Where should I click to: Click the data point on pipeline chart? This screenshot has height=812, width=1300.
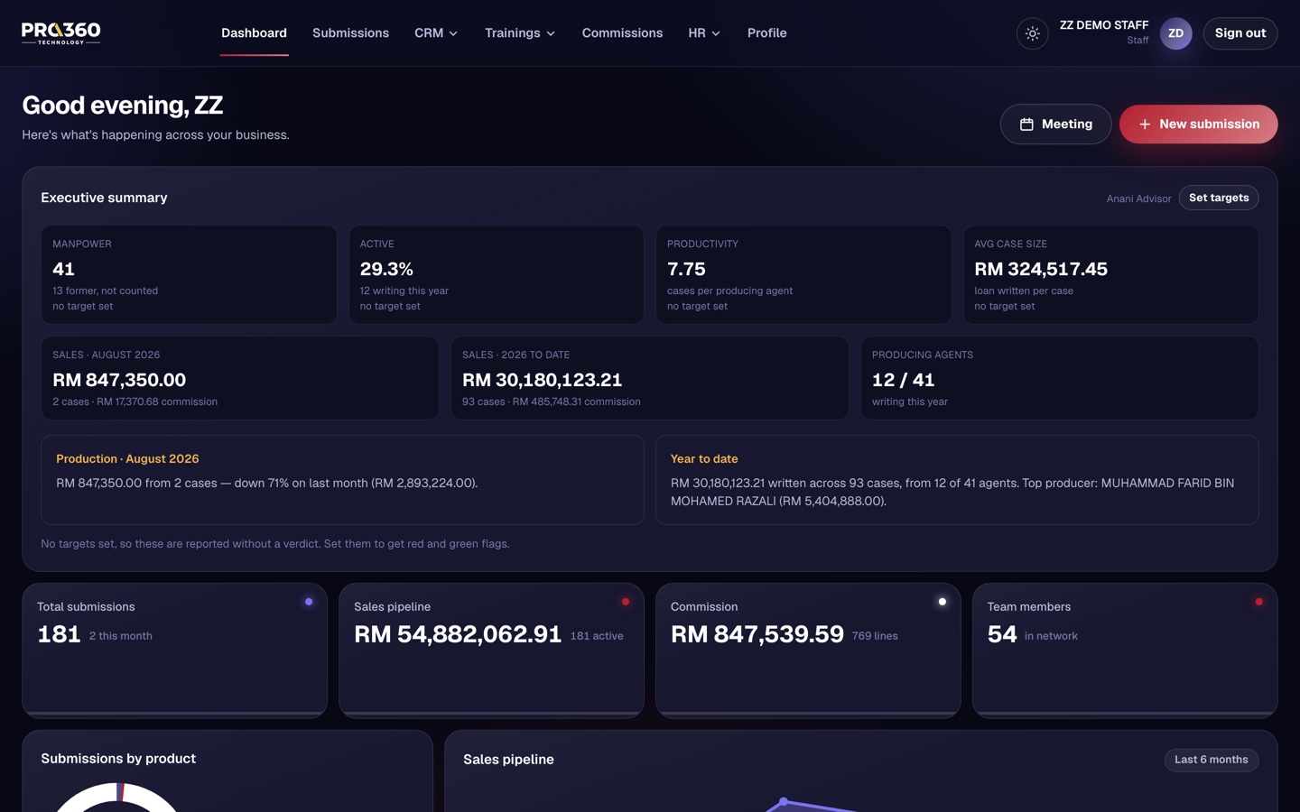point(784,801)
